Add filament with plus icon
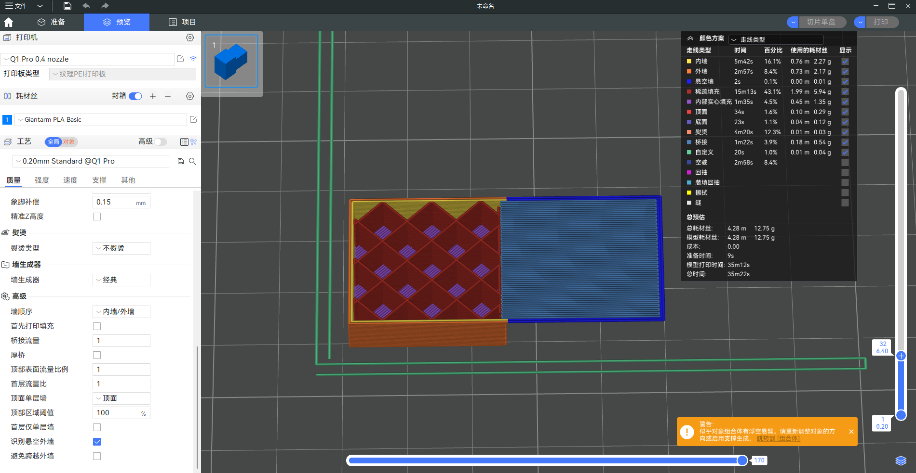 click(153, 96)
